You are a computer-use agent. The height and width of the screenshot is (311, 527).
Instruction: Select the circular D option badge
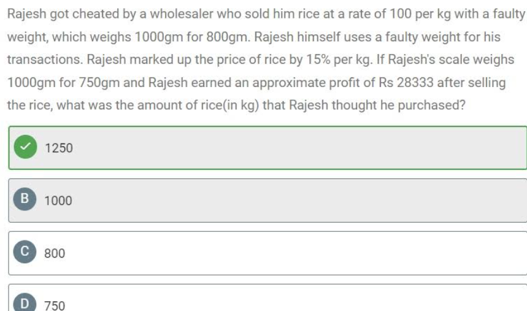point(25,302)
